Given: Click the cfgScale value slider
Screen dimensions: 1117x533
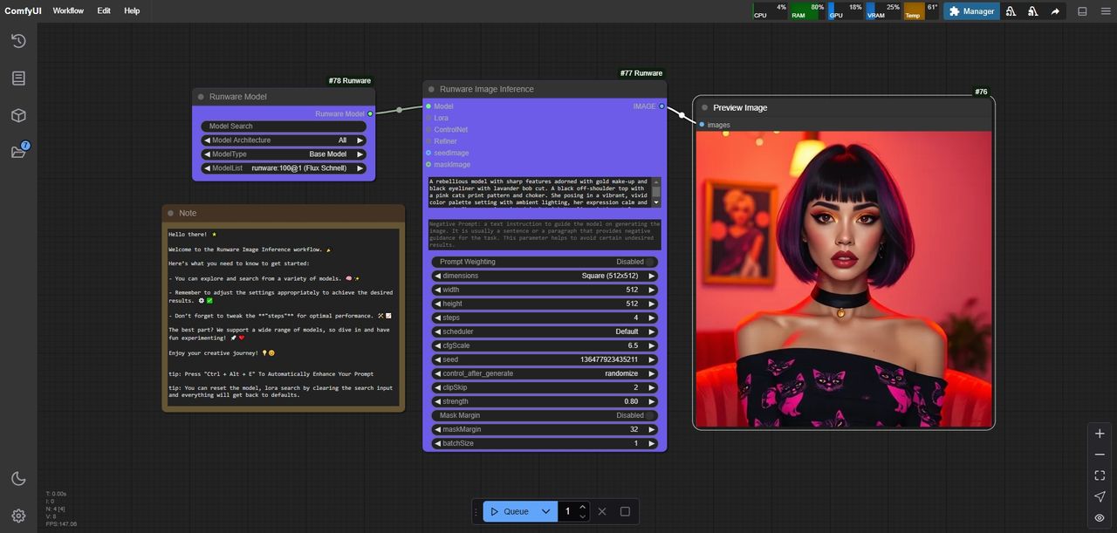Looking at the screenshot, I should 545,345.
